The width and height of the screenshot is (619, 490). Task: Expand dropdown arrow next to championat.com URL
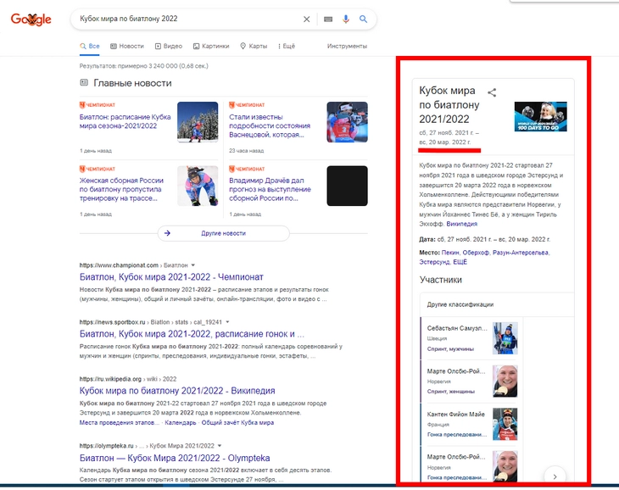point(193,265)
